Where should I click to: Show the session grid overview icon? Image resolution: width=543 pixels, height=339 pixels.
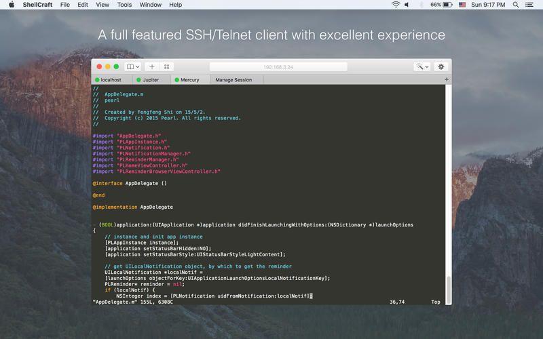click(166, 66)
